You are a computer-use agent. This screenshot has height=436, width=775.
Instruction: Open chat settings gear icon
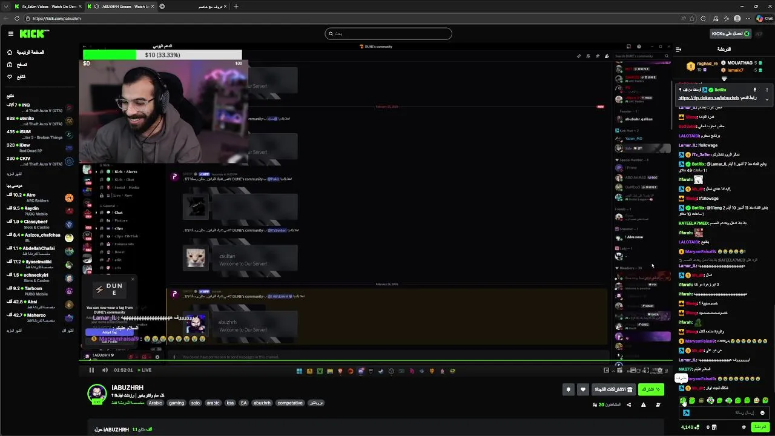744,427
